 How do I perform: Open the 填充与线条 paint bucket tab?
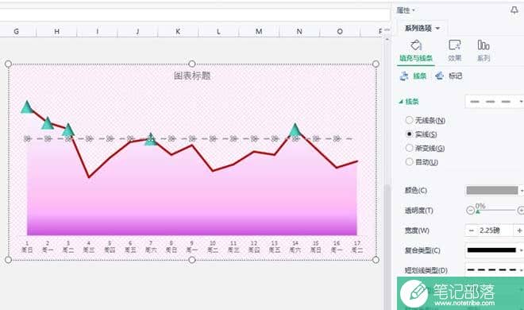[x=416, y=51]
